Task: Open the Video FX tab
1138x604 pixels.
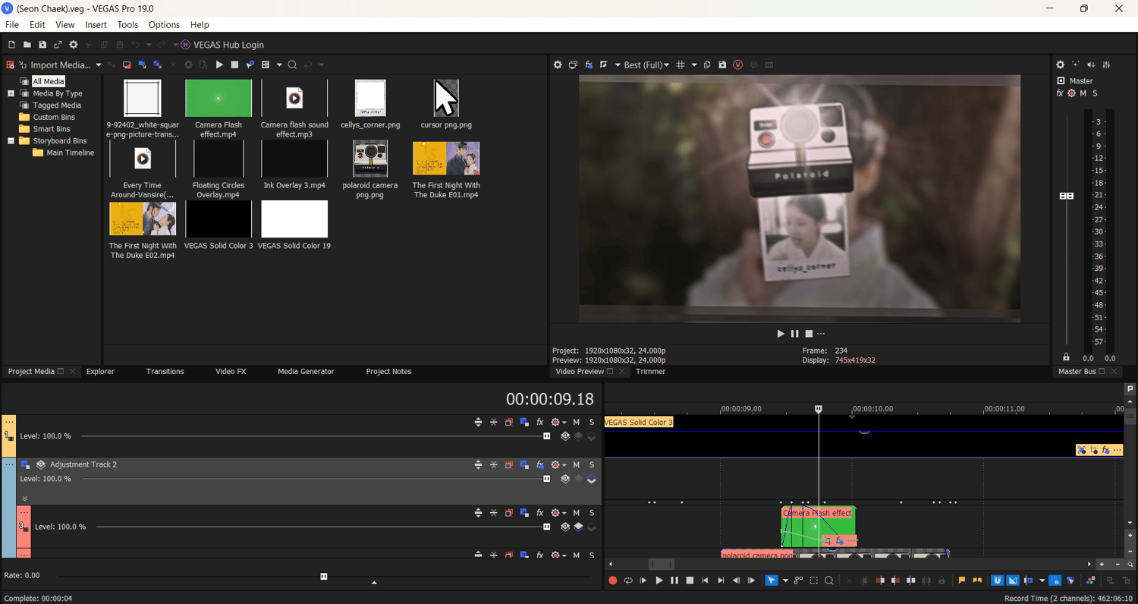Action: 231,372
